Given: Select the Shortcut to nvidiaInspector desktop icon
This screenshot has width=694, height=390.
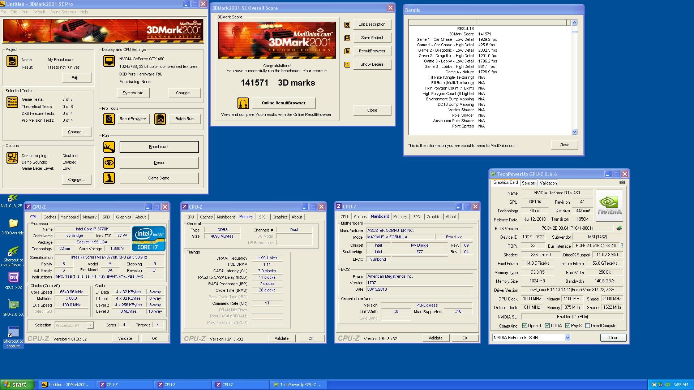Looking at the screenshot, I should (x=13, y=256).
